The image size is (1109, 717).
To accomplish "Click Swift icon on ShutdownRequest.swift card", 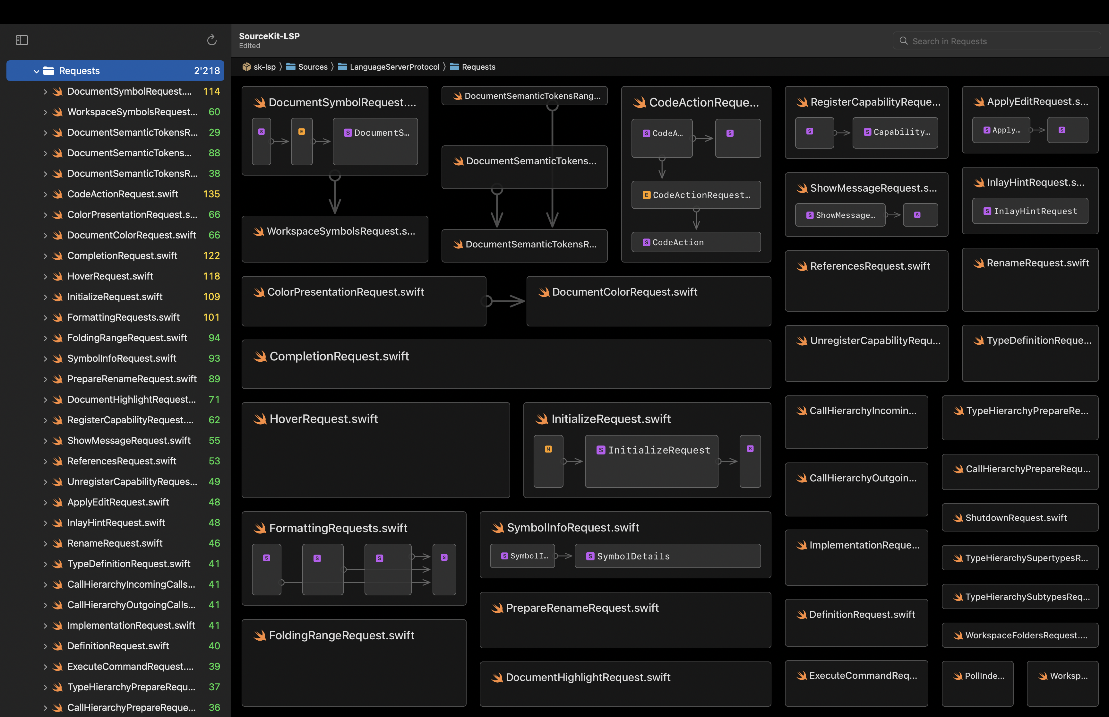I will click(x=958, y=518).
